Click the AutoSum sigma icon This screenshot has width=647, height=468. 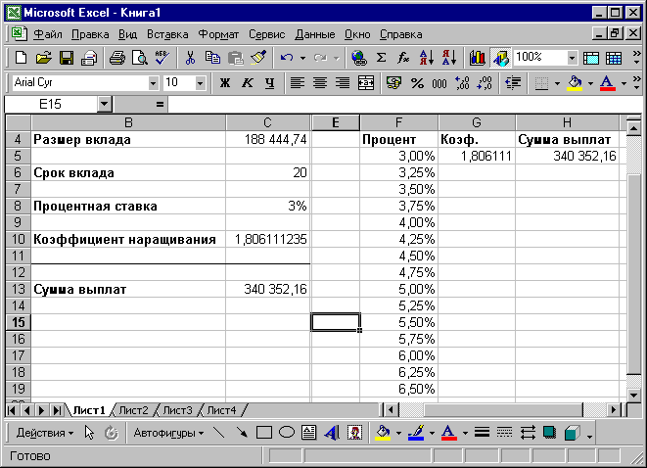pos(382,58)
